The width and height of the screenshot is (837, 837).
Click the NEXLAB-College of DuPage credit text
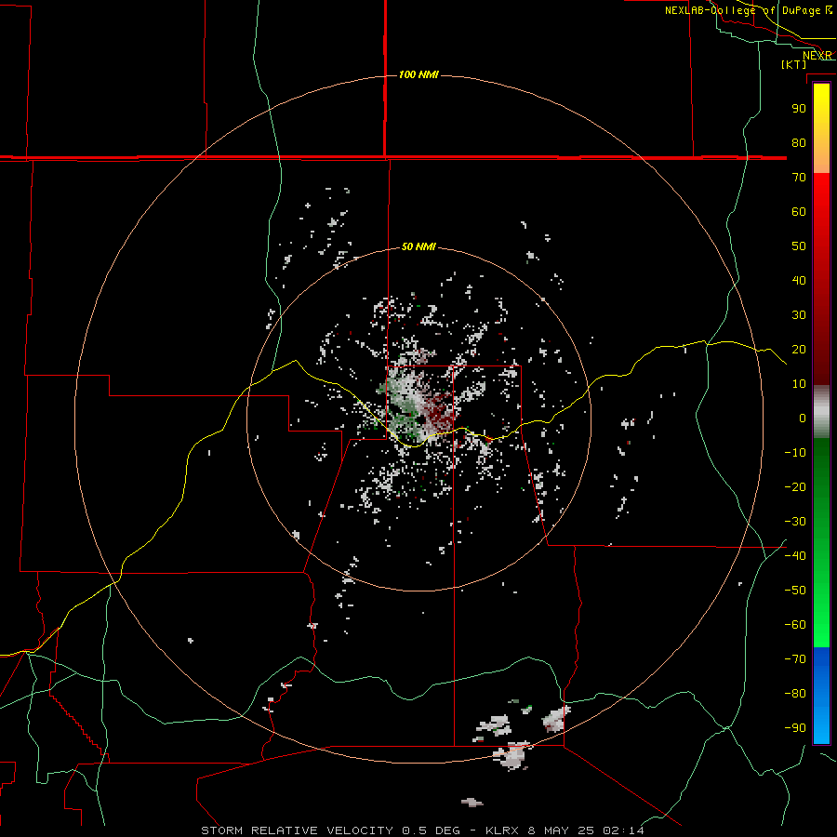pos(748,10)
